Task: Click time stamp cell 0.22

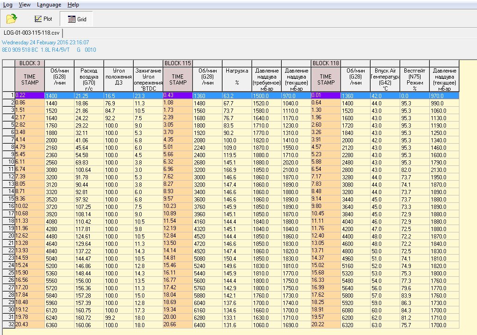Action: pyautogui.click(x=30, y=95)
